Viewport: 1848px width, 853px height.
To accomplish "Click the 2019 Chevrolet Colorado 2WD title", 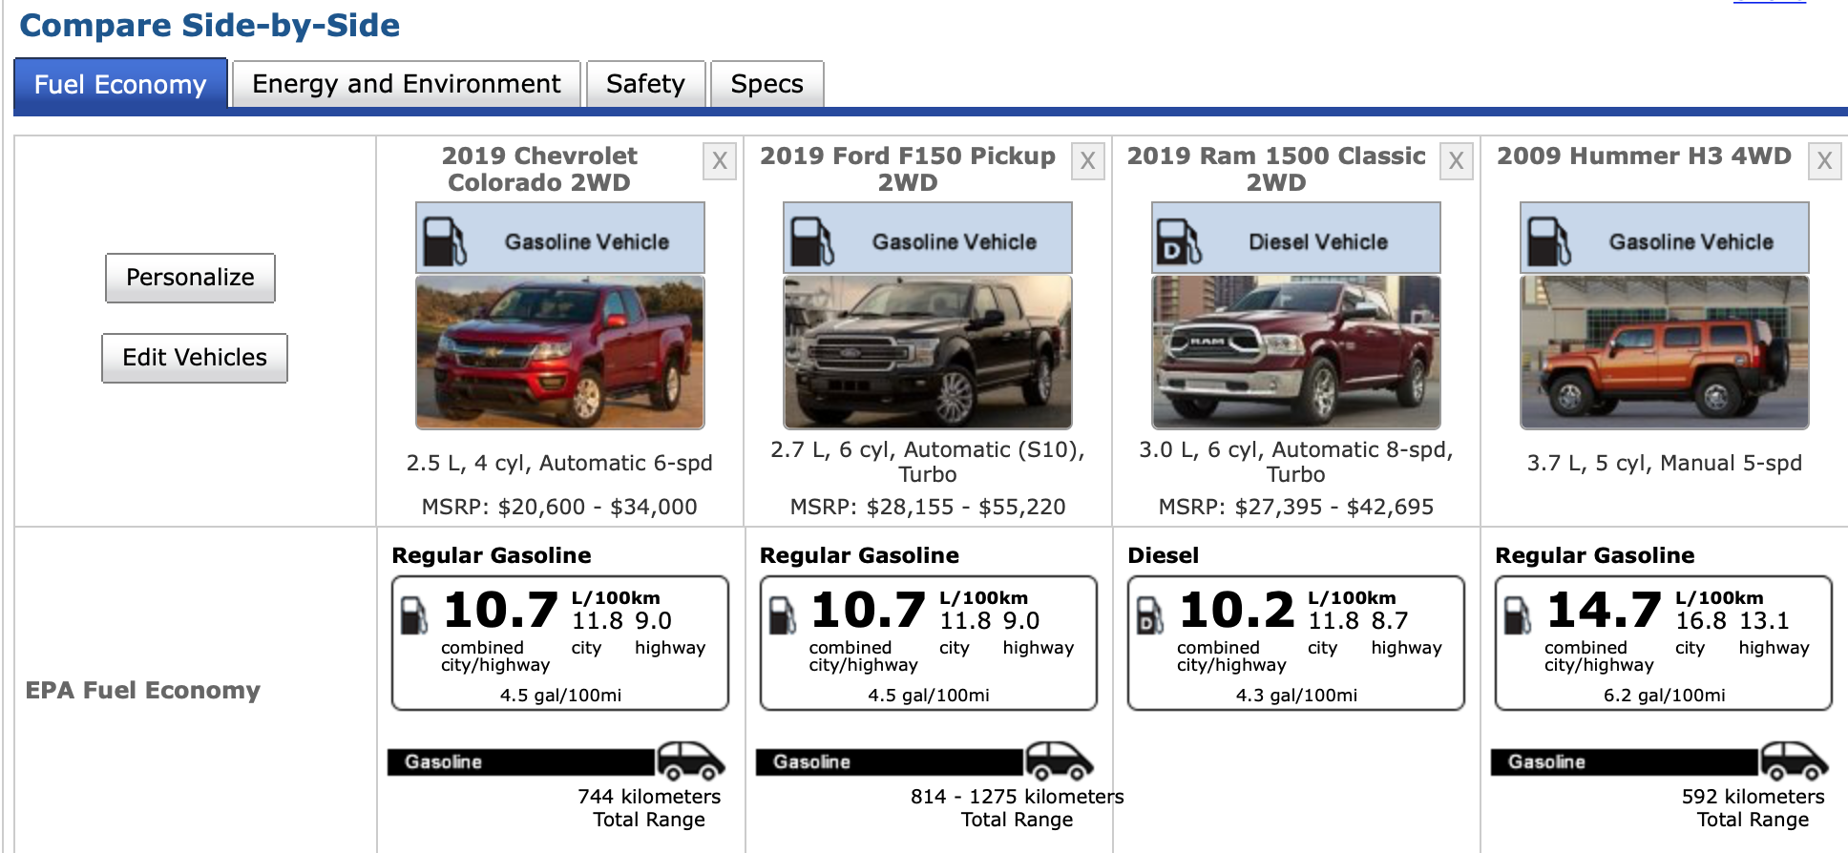I will (539, 169).
